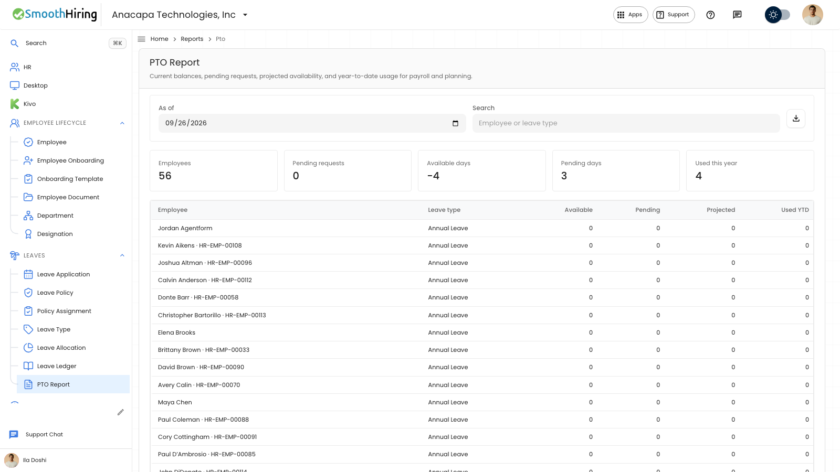Focus the Employee or leave type search field
The image size is (840, 472).
pyautogui.click(x=626, y=123)
